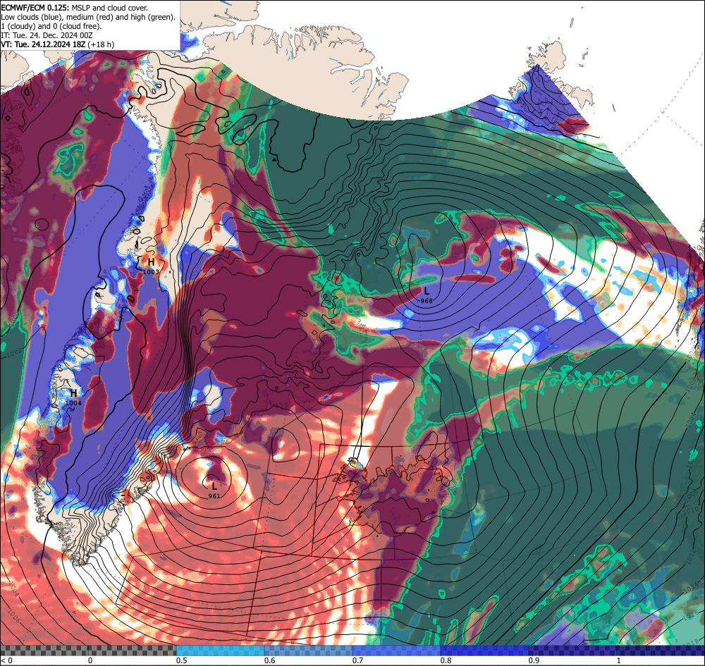
Task: Click the 'IT: Tue. 24. Dec. 2024 00Z' init time
Action: point(47,35)
